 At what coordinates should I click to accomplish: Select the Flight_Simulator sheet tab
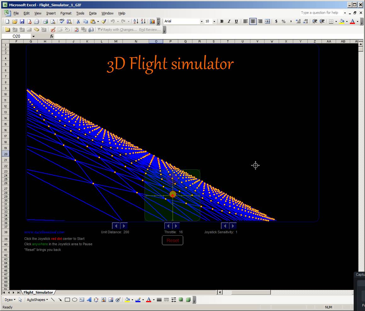[38, 292]
